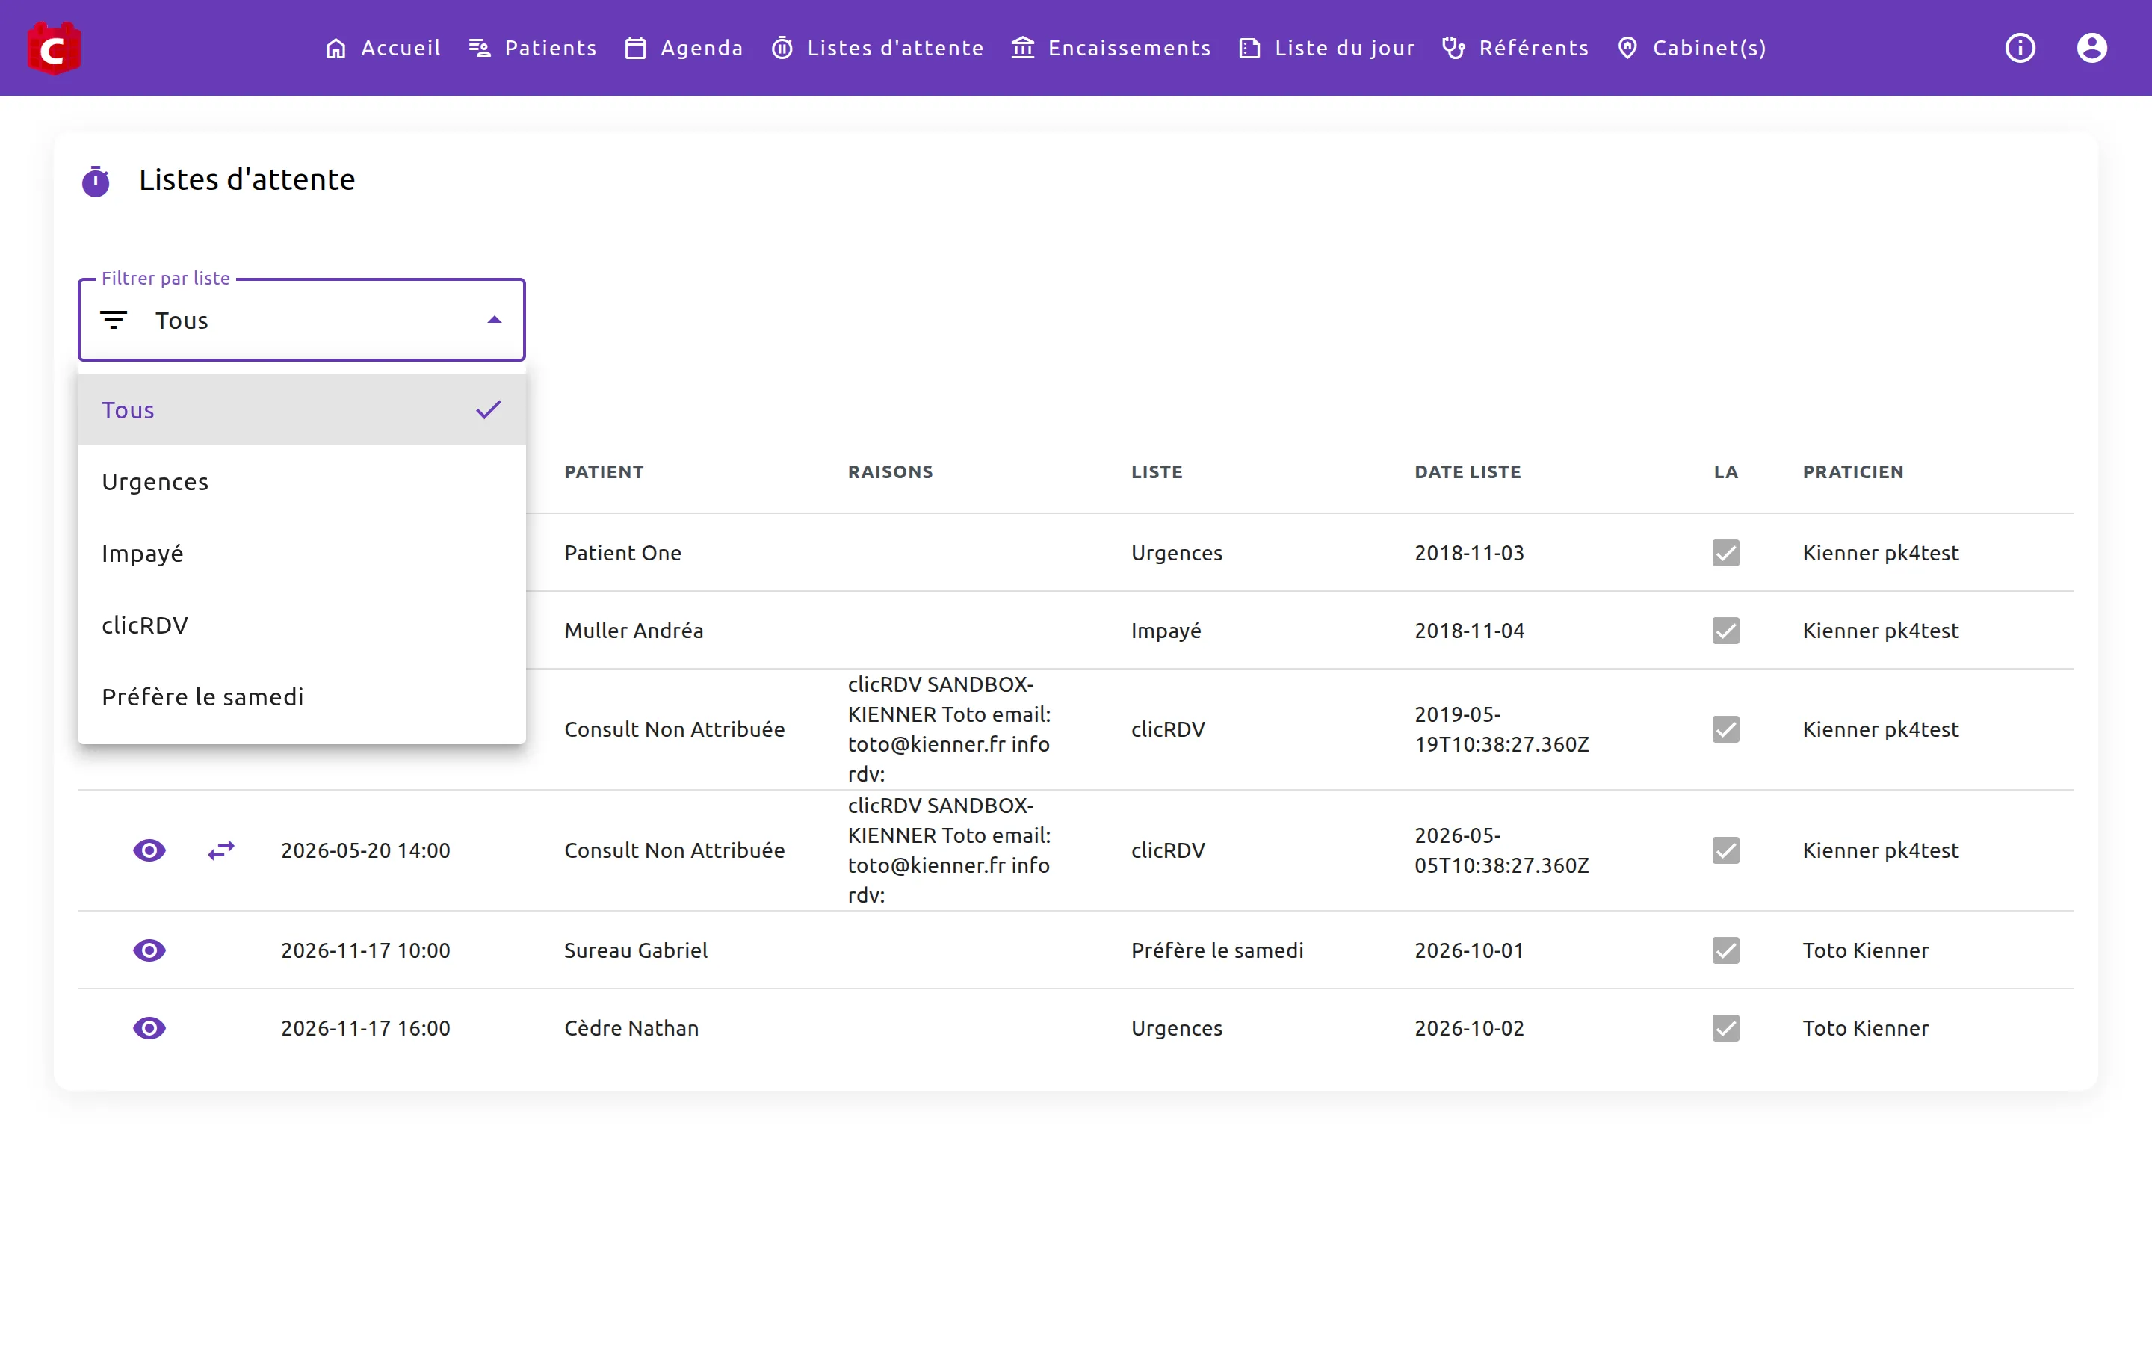The image size is (2152, 1345).
Task: Click the 2026-11-17 10:00 date cell
Action: click(365, 950)
